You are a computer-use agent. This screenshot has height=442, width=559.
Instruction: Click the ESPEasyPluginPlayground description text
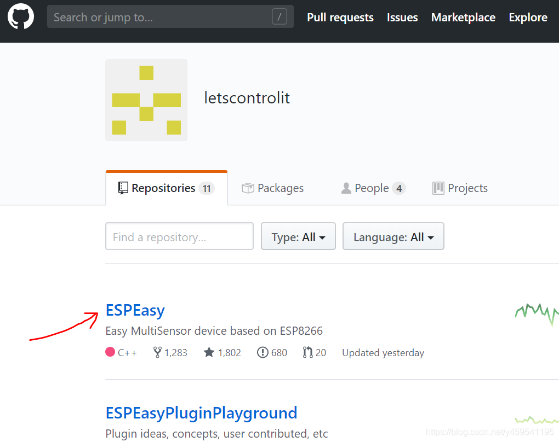217,434
